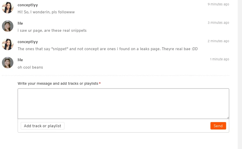This screenshot has width=242, height=149.
Task: Click the Me avatar beside "oh cool beans"
Action: (x=8, y=63)
